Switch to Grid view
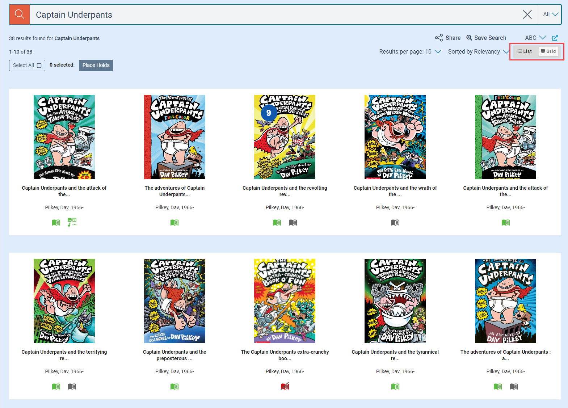This screenshot has width=568, height=408. (x=548, y=51)
